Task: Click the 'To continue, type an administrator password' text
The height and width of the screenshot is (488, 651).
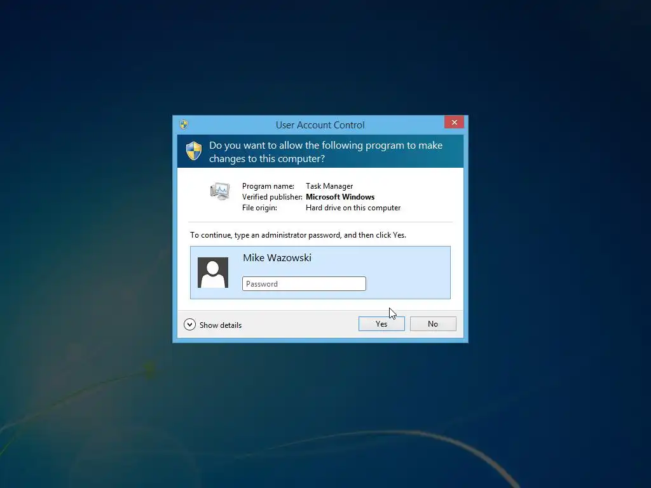Action: point(298,235)
